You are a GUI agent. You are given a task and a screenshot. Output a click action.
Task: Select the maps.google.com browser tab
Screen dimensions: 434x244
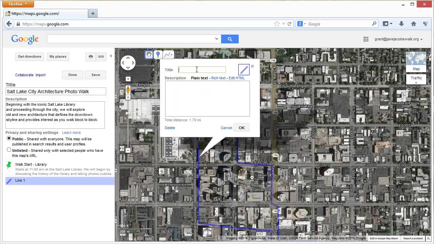[x=46, y=14]
